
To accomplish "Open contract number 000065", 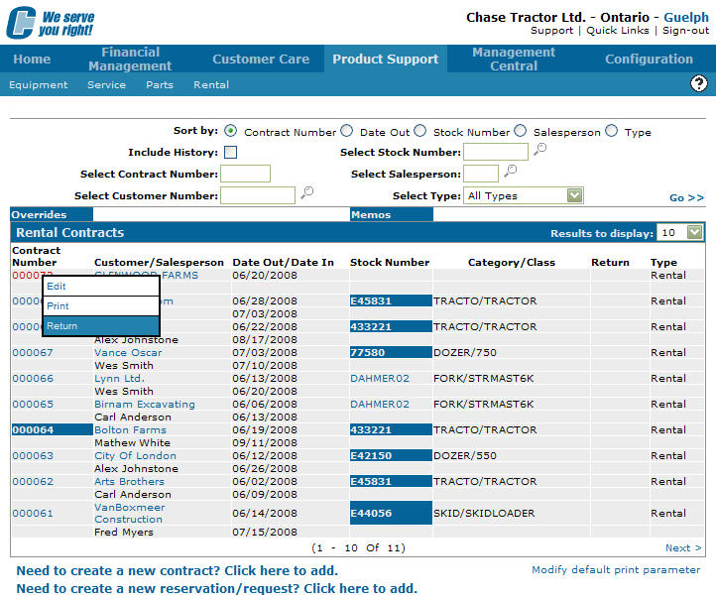I will click(x=33, y=404).
